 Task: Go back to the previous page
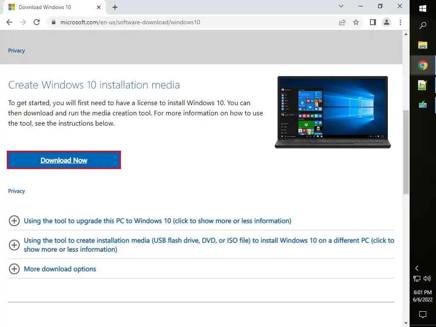click(9, 22)
